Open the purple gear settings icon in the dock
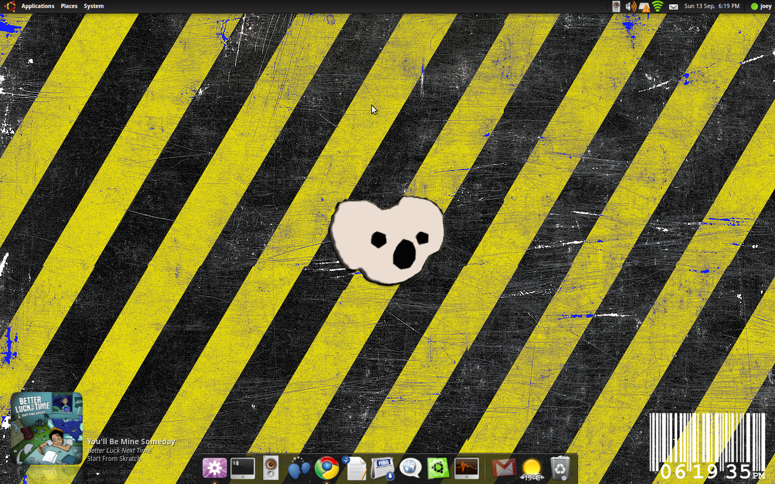 click(x=214, y=468)
